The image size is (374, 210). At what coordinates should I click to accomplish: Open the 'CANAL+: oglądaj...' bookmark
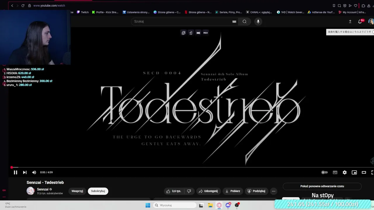tap(259, 12)
